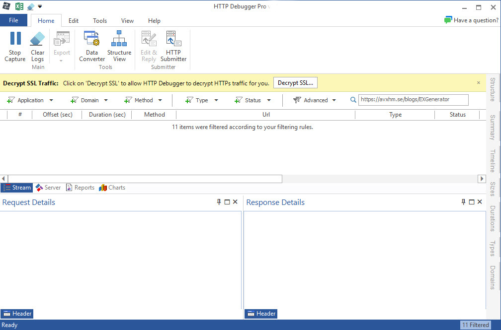
Task: Switch to the Home ribbon tab
Action: 46,21
